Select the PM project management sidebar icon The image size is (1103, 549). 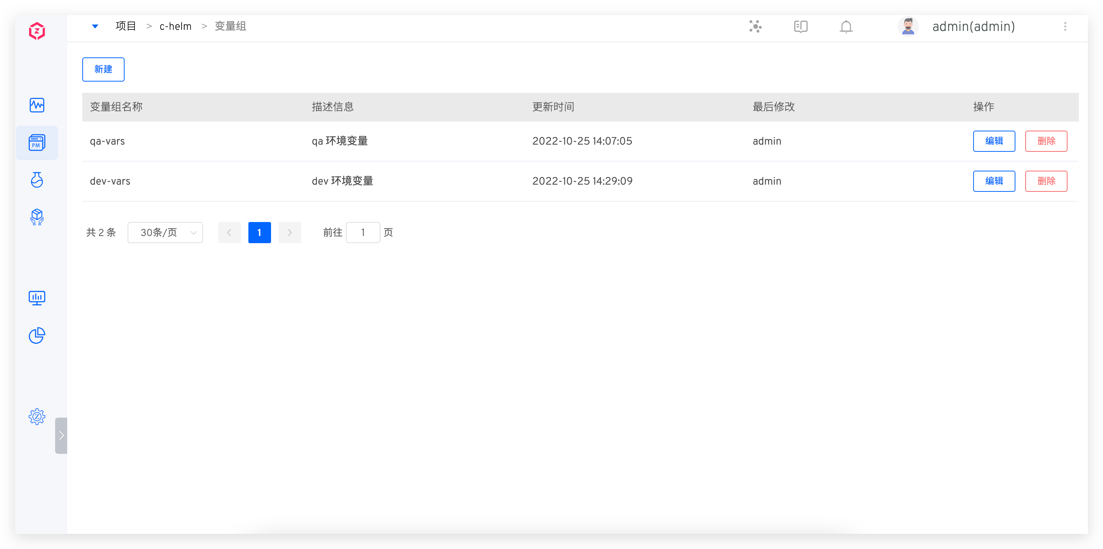[x=37, y=143]
